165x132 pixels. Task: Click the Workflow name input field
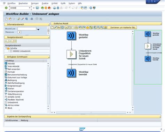tap(27, 29)
